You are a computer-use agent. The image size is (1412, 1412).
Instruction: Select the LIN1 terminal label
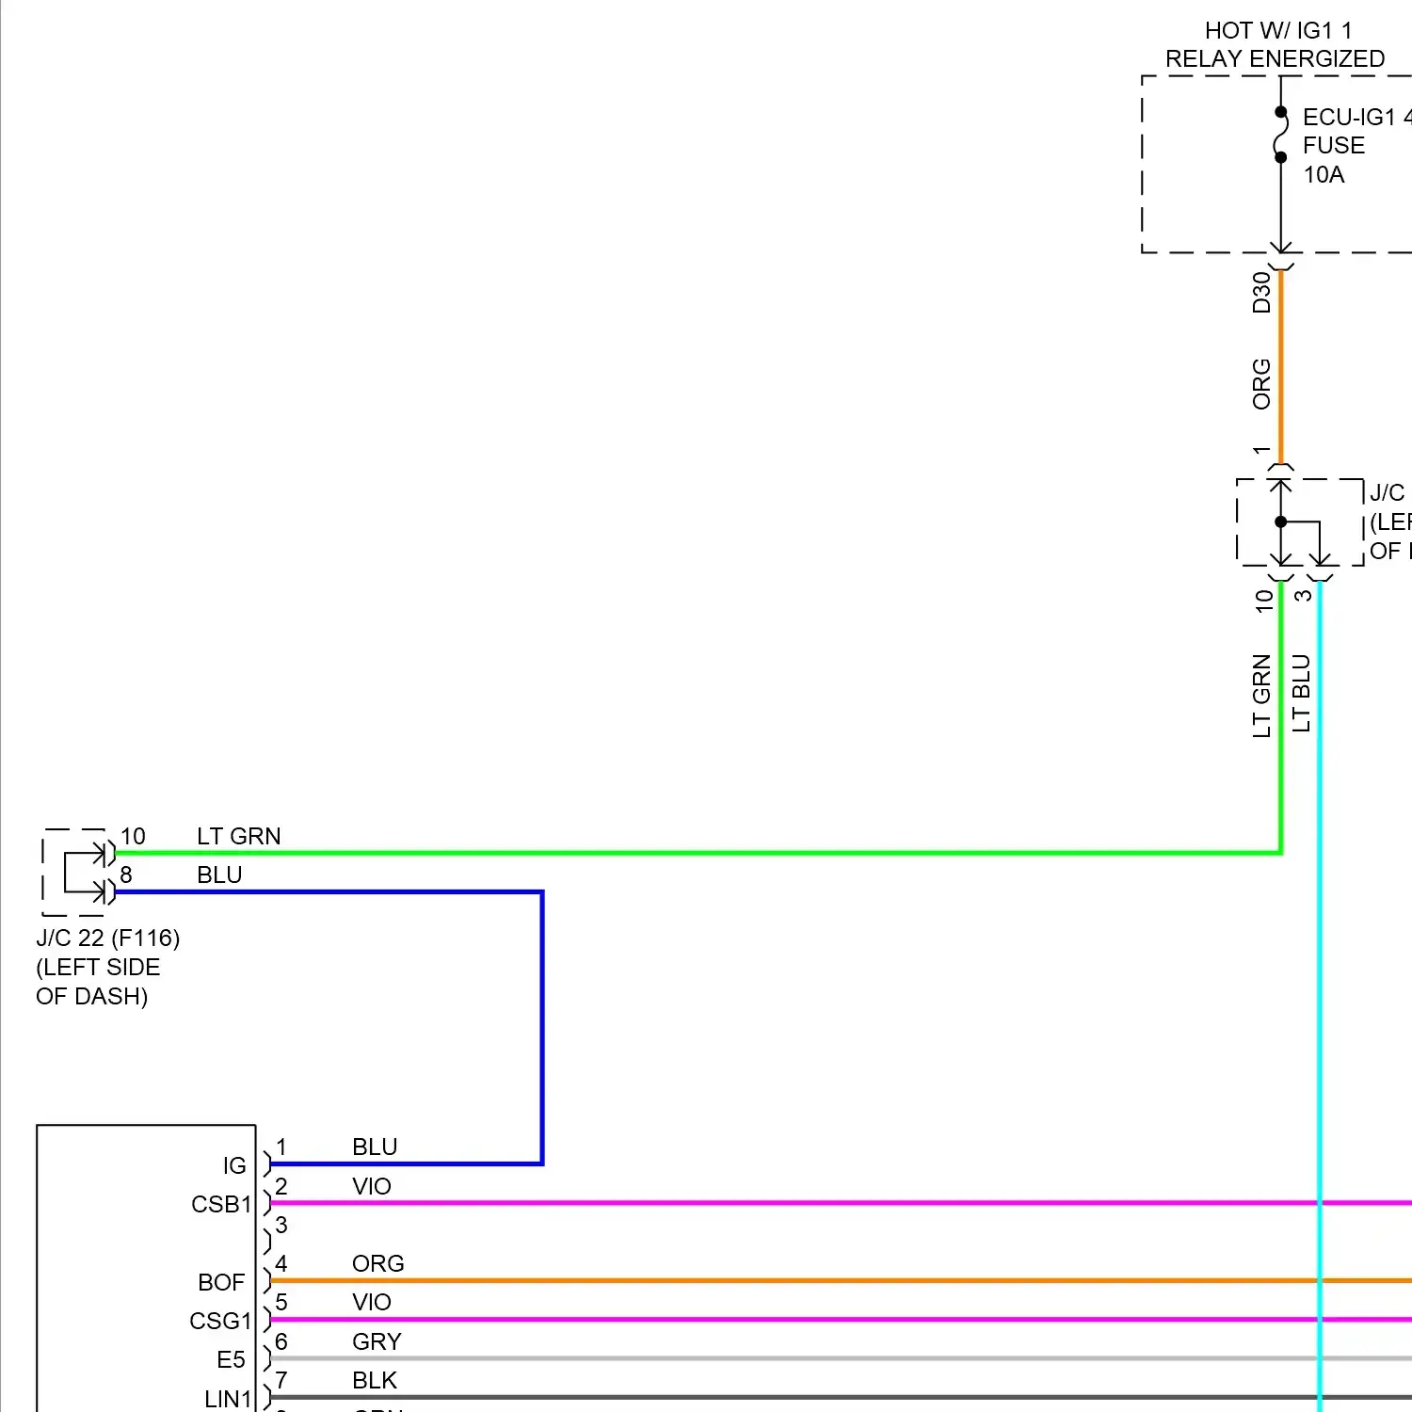[228, 1399]
